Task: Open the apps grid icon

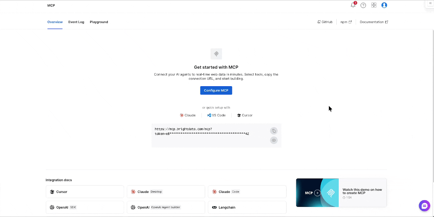Action: [374, 5]
